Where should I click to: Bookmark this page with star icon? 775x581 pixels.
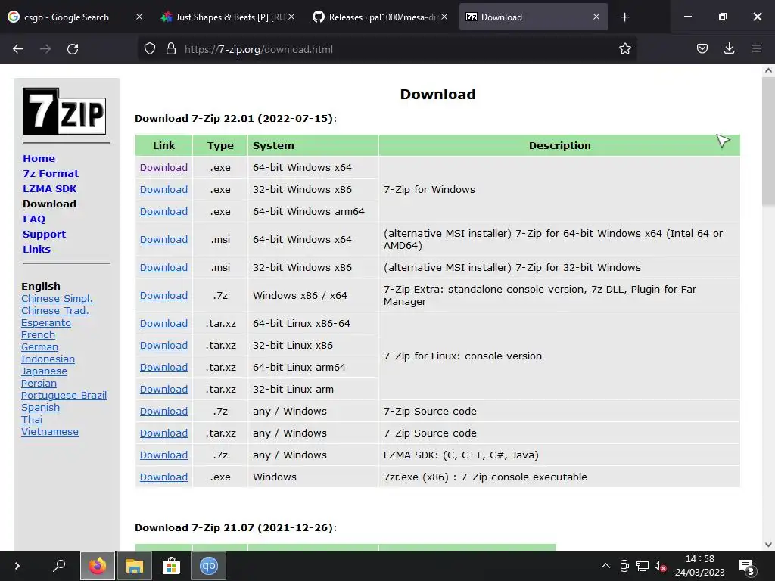(x=624, y=48)
